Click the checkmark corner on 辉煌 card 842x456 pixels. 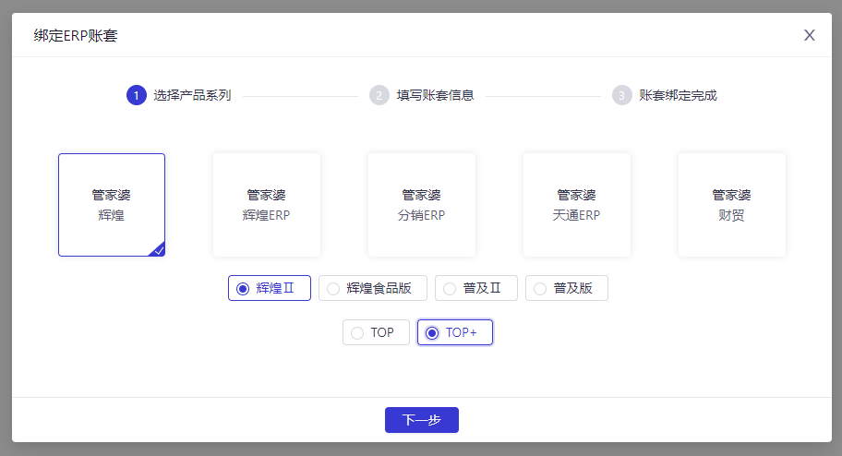click(159, 250)
